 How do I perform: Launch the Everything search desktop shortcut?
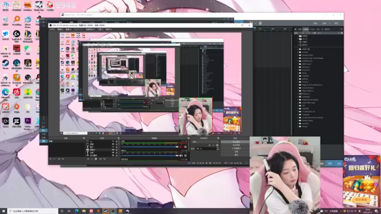point(17,21)
